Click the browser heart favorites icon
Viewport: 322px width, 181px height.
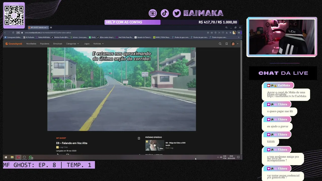coord(223,33)
